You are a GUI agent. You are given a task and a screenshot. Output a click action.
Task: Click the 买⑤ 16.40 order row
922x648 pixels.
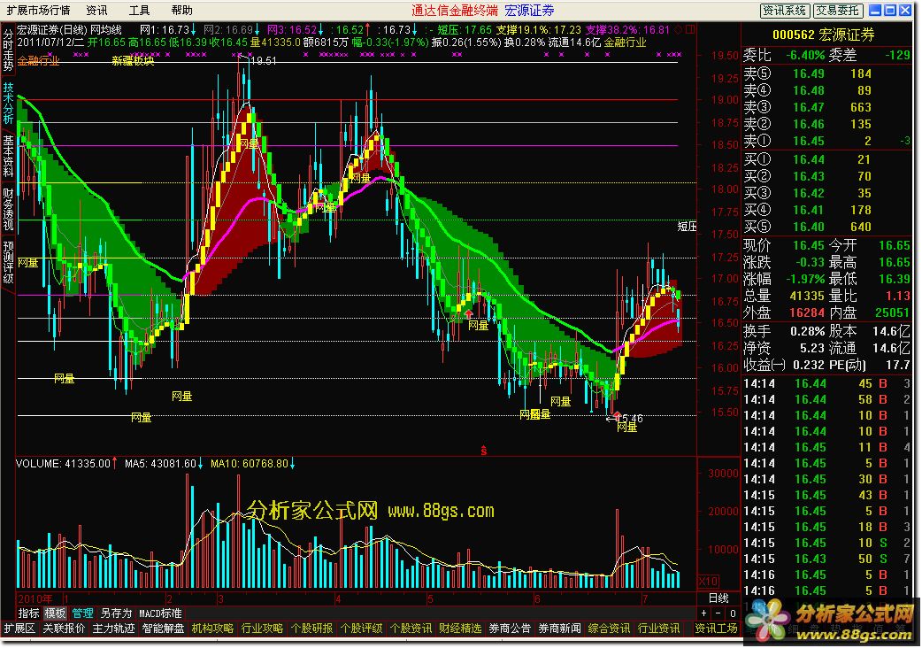(x=826, y=227)
